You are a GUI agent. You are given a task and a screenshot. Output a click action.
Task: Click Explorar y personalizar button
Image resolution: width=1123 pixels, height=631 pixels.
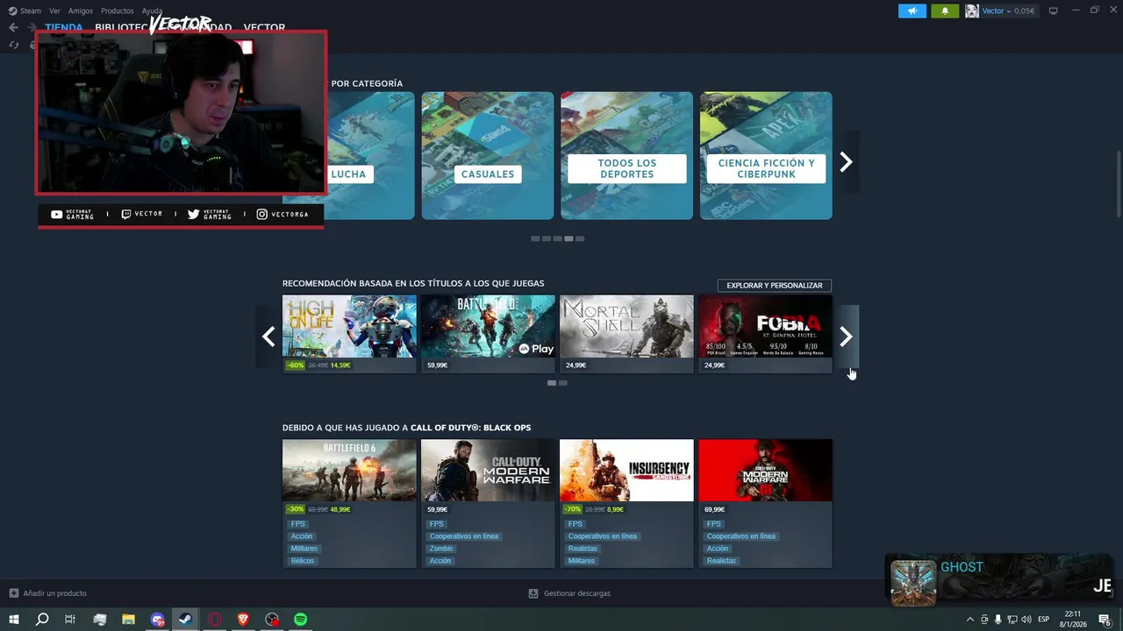[774, 286]
